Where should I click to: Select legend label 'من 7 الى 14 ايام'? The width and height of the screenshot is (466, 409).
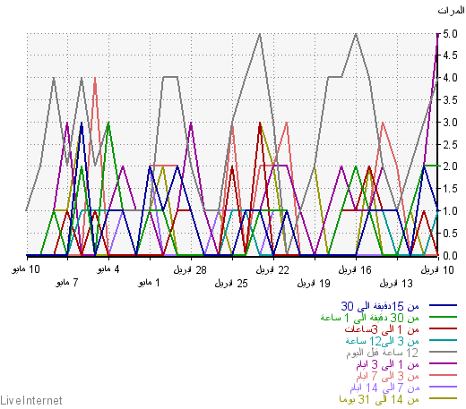point(384,388)
